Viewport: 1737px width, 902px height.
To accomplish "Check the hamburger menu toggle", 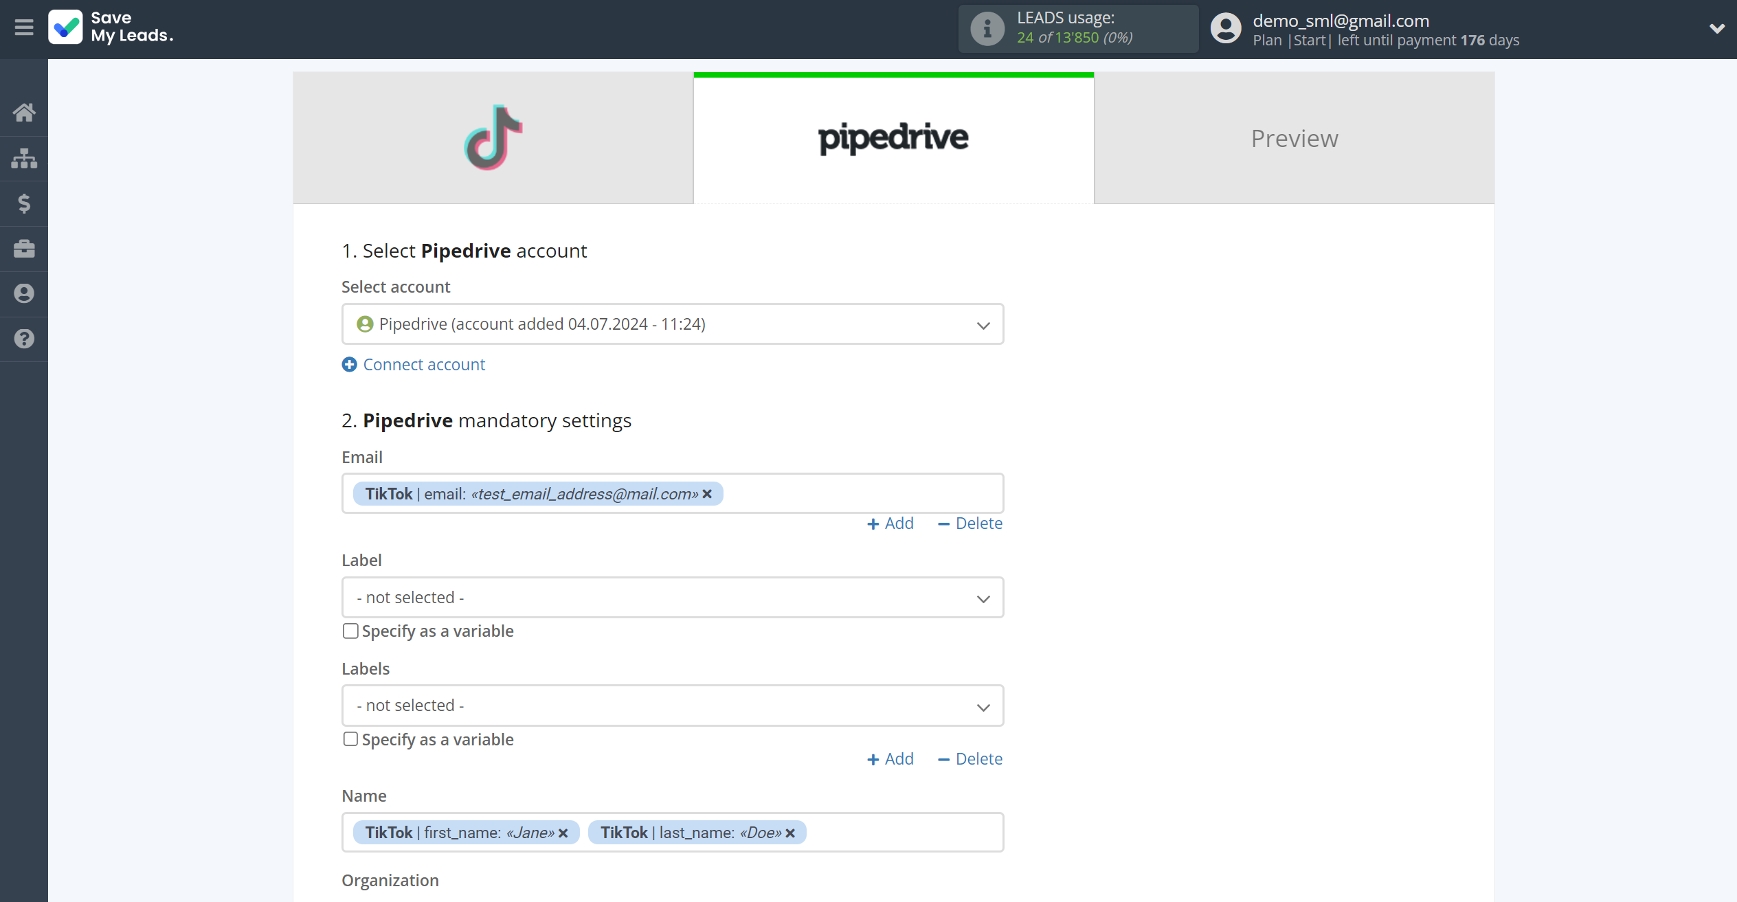I will pyautogui.click(x=24, y=27).
